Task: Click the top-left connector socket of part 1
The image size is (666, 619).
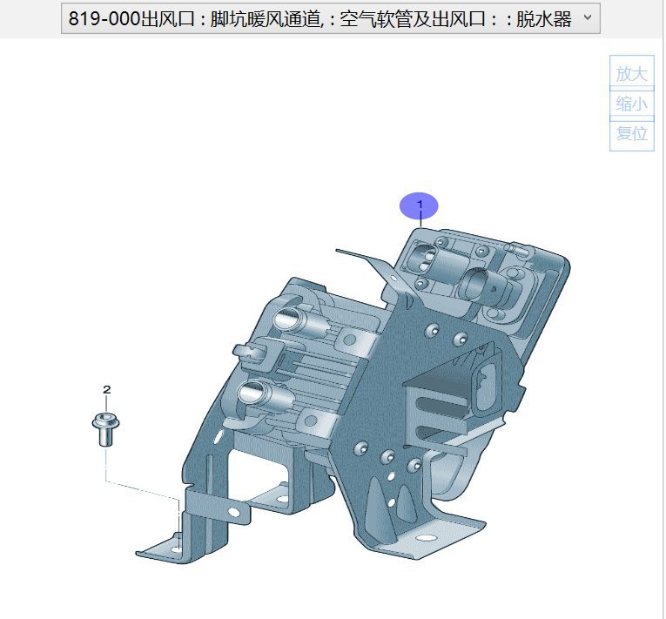Action: coord(427,260)
